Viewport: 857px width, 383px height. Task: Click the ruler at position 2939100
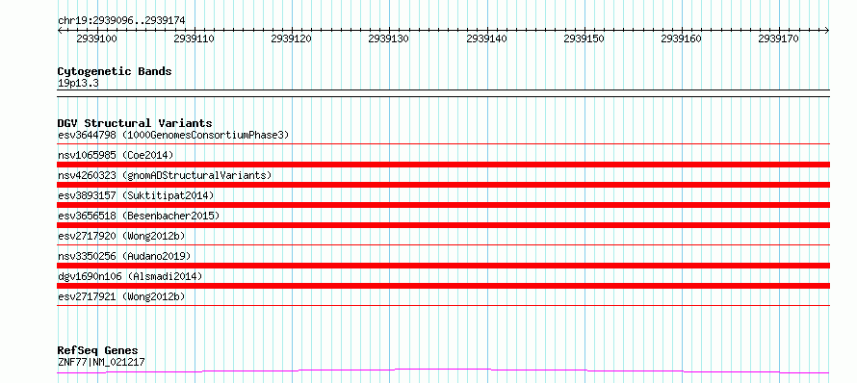[96, 38]
